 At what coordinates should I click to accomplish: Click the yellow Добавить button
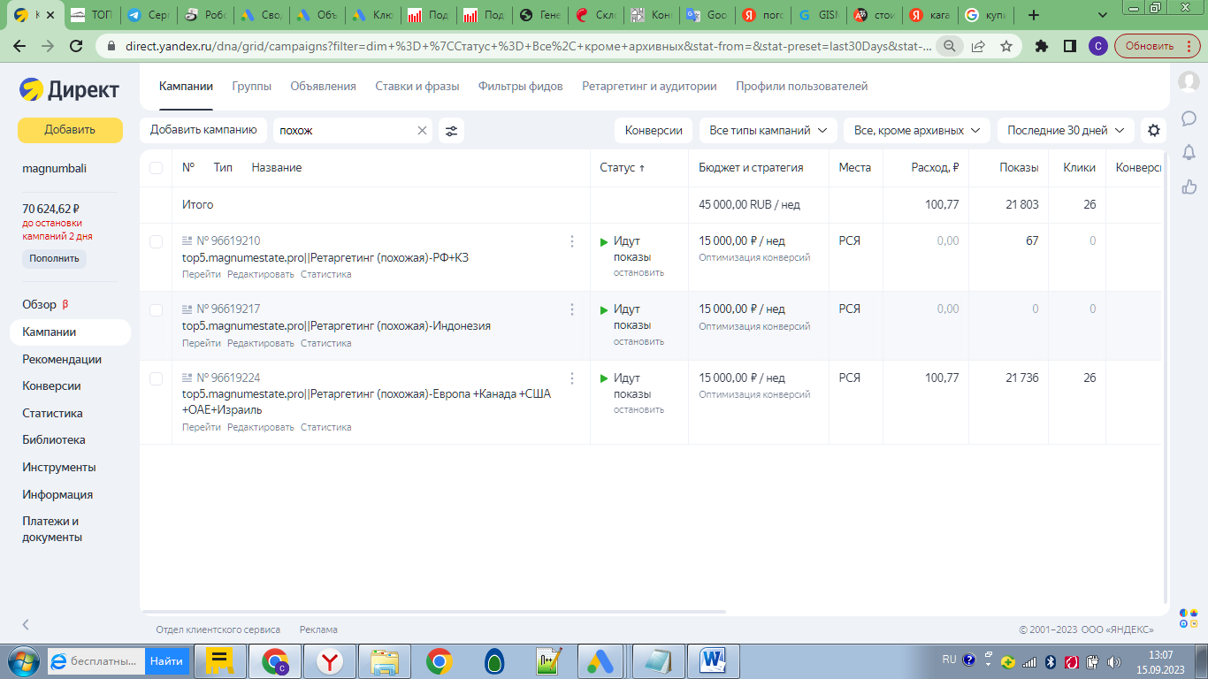coord(70,130)
